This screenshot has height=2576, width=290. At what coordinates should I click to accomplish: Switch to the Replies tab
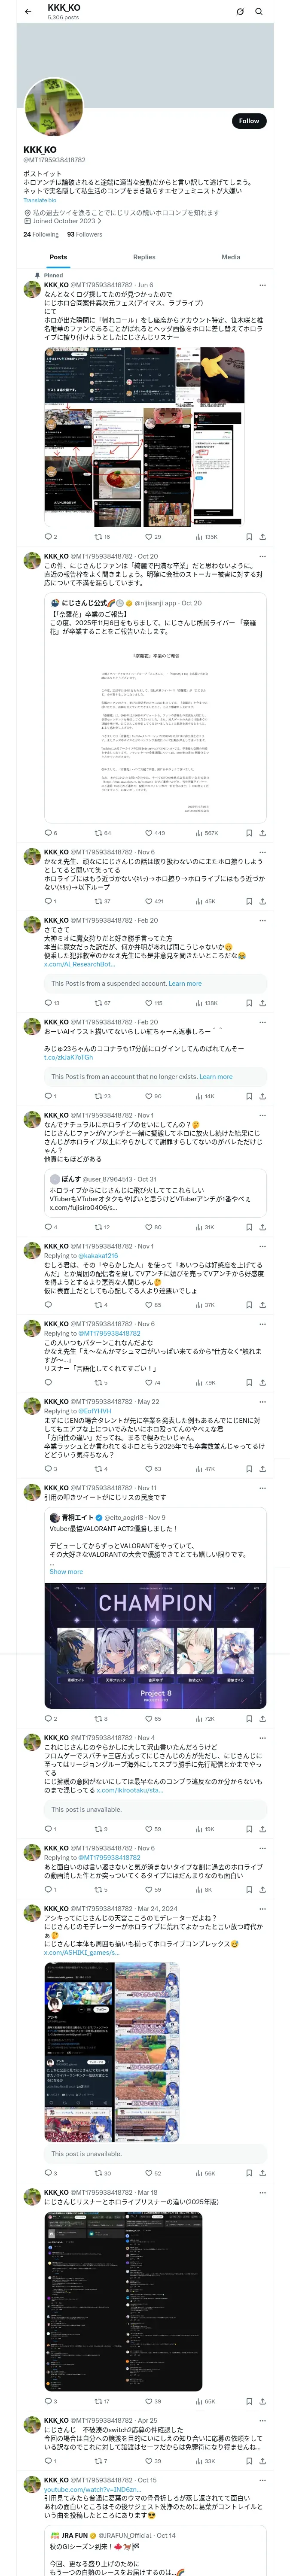(x=144, y=257)
